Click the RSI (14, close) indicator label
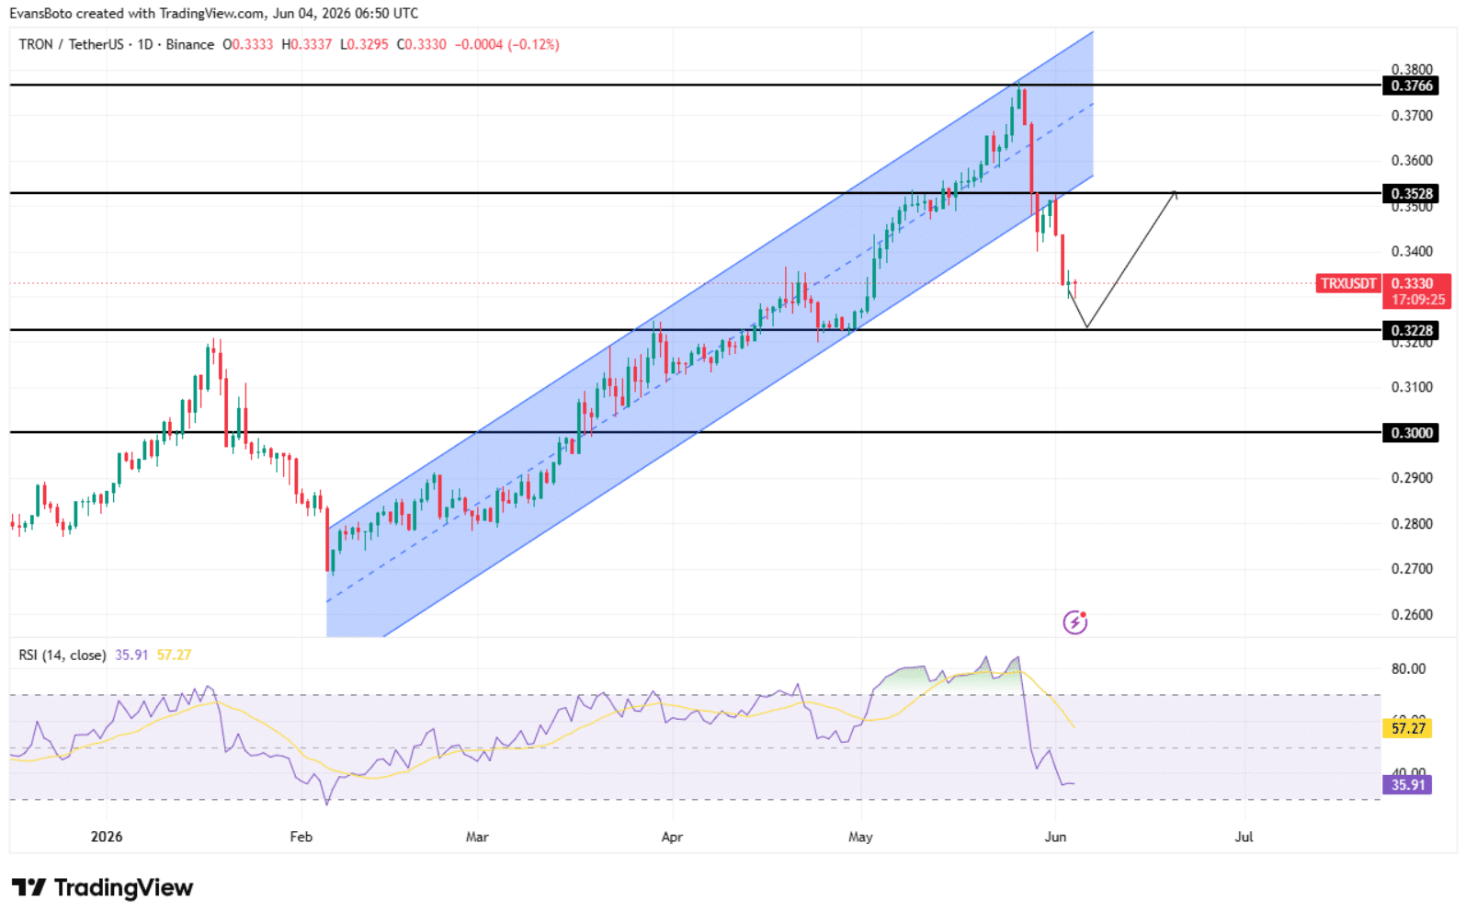 [x=63, y=655]
